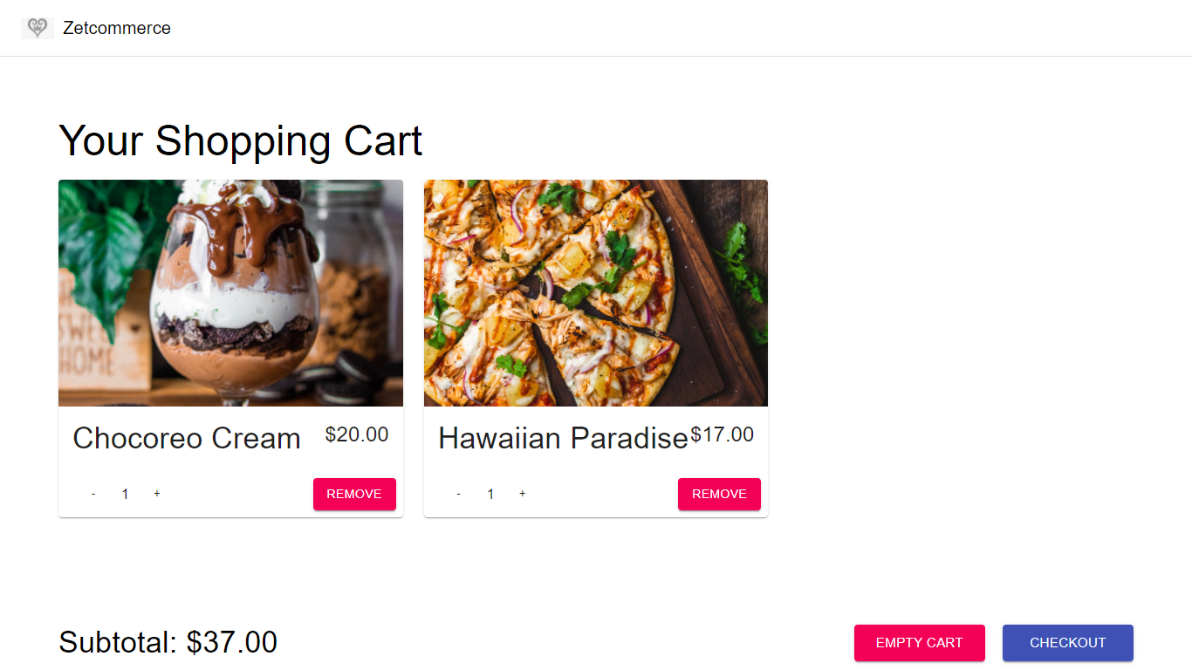Viewport: 1192px width, 670px height.
Task: Open the Zetcommerce home link text
Action: 117,28
